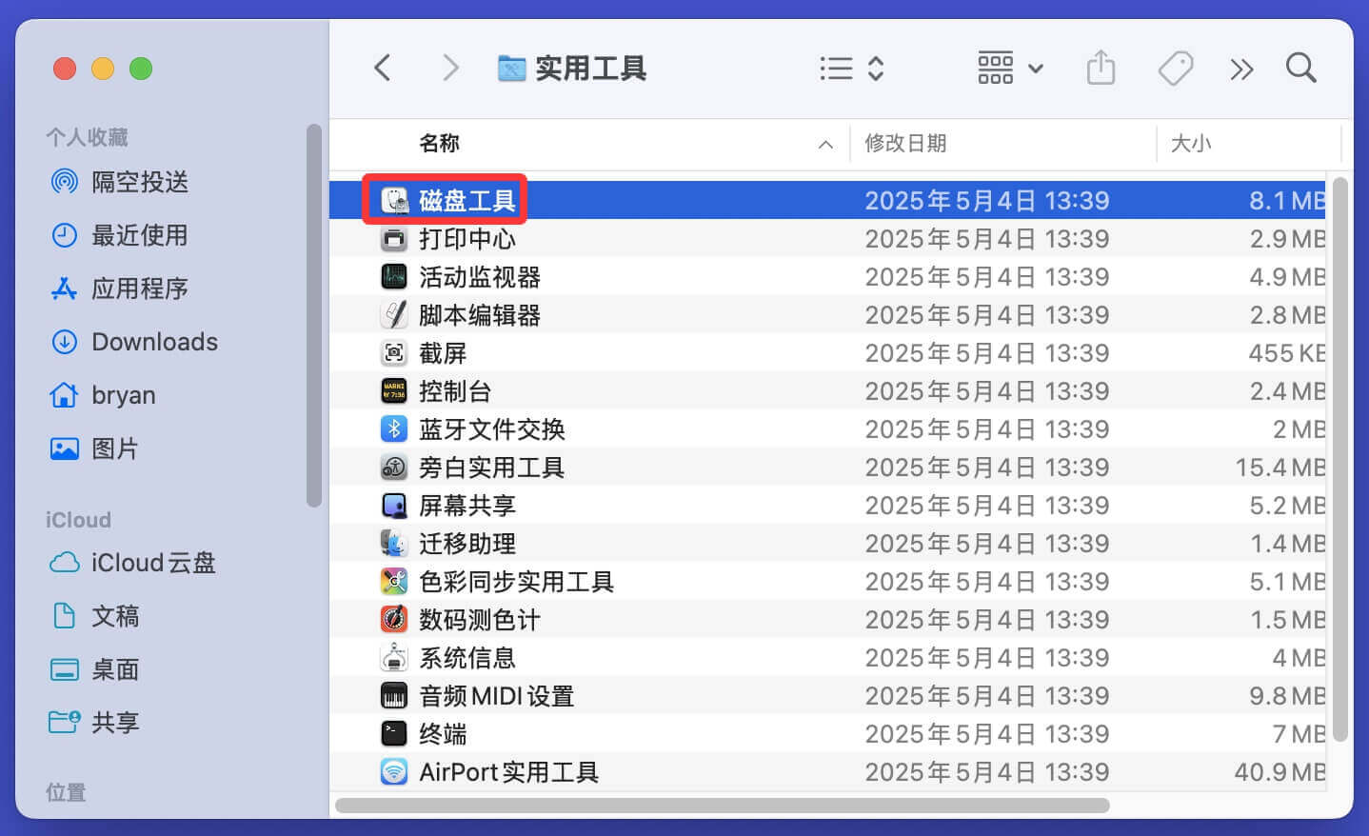Open the 截屏 screenshot utility

tap(444, 352)
